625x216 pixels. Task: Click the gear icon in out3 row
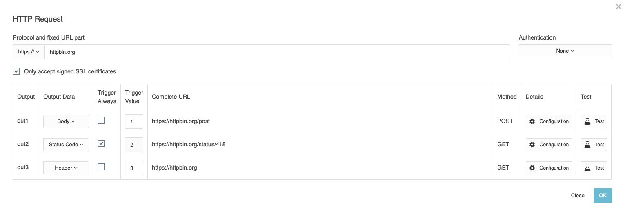(532, 168)
